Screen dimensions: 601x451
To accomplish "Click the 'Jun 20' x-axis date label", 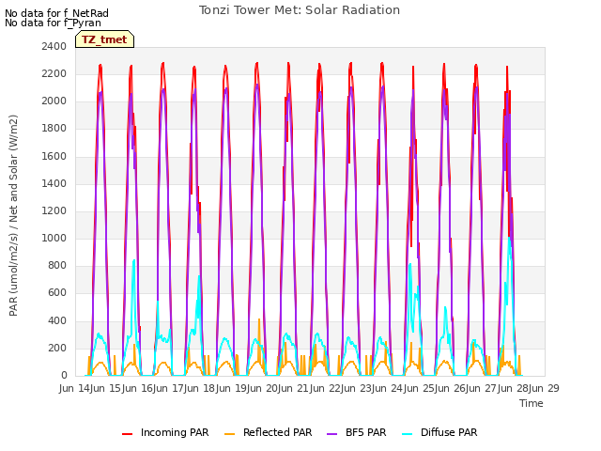I will click(x=261, y=388).
